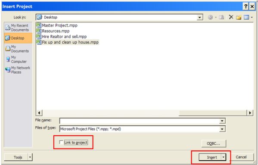The image size is (258, 165).
Task: Click the Resources.mpp file icon
Action: [38, 31]
